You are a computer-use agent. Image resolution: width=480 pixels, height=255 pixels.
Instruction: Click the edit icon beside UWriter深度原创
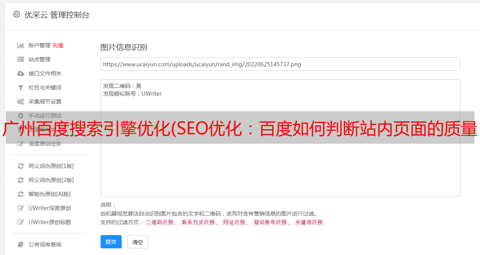21,208
